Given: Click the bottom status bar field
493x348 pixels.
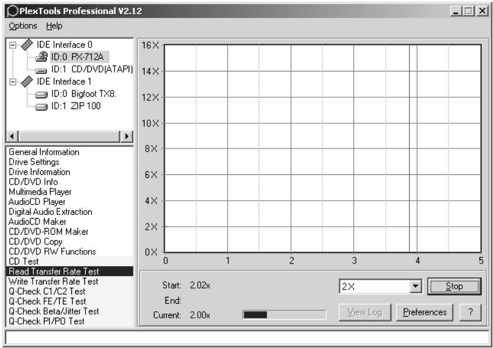Looking at the screenshot, I should point(247,338).
